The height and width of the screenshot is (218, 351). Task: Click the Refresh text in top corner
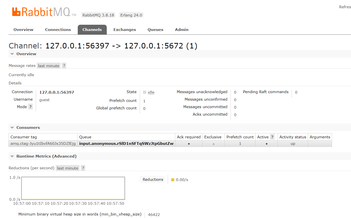point(345,7)
